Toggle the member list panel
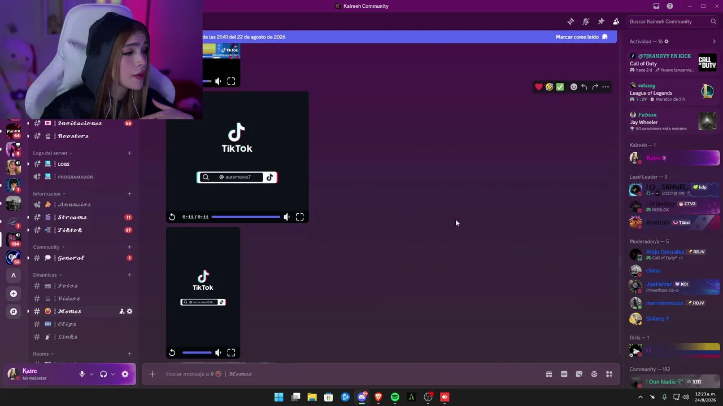The image size is (723, 406). click(x=616, y=21)
